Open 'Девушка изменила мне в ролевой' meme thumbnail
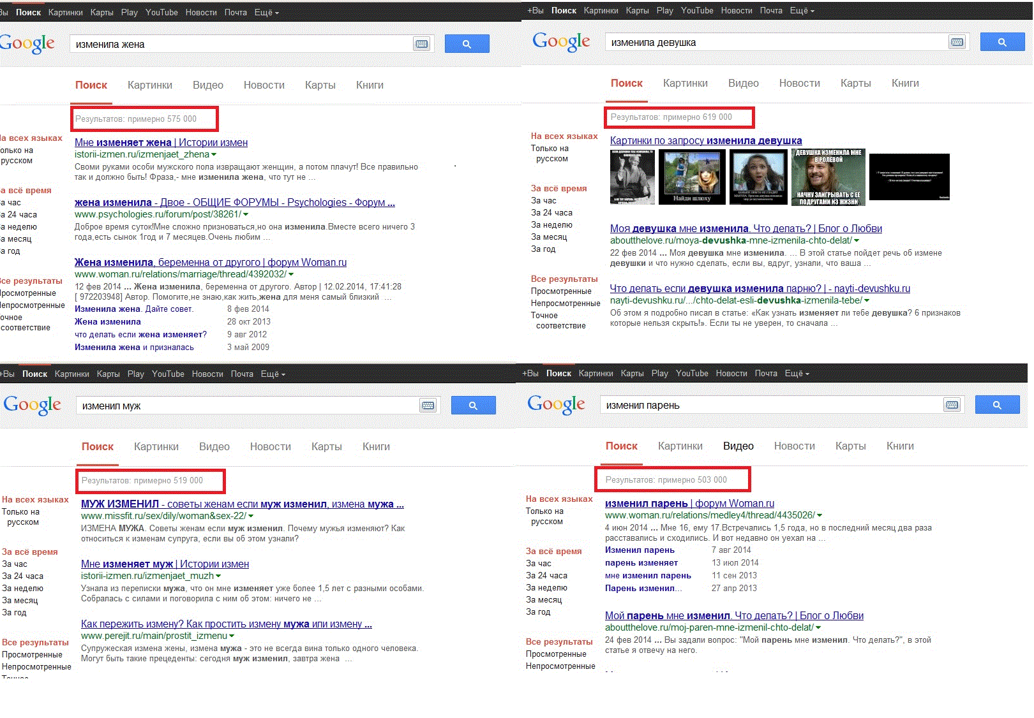Screen dimensions: 1034x718 (828, 177)
